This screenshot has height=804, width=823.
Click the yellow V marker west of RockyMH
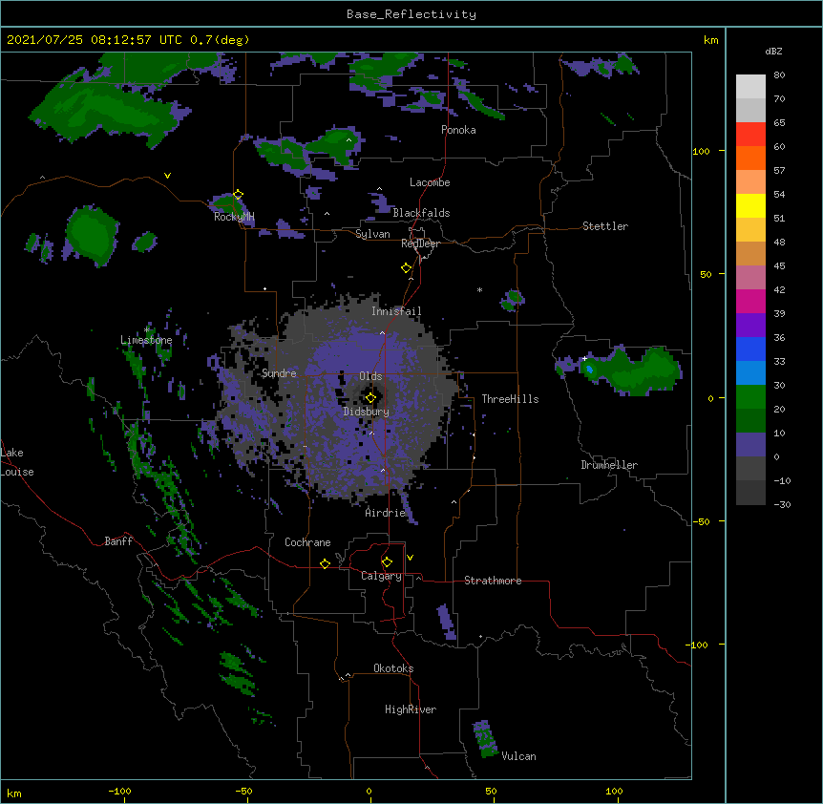[167, 176]
